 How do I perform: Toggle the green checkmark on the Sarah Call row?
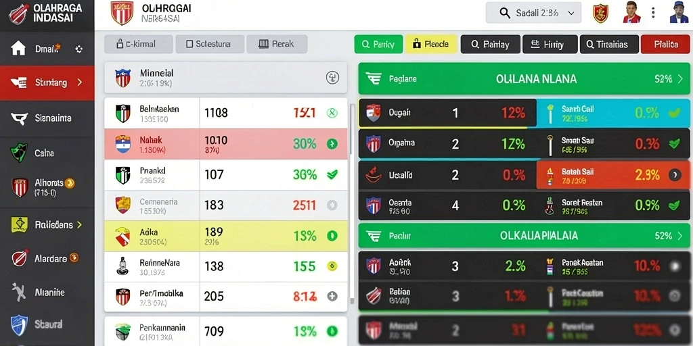675,113
